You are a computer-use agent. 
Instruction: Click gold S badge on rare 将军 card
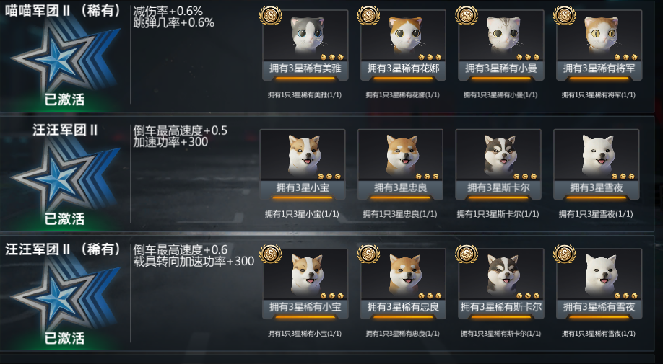point(565,15)
